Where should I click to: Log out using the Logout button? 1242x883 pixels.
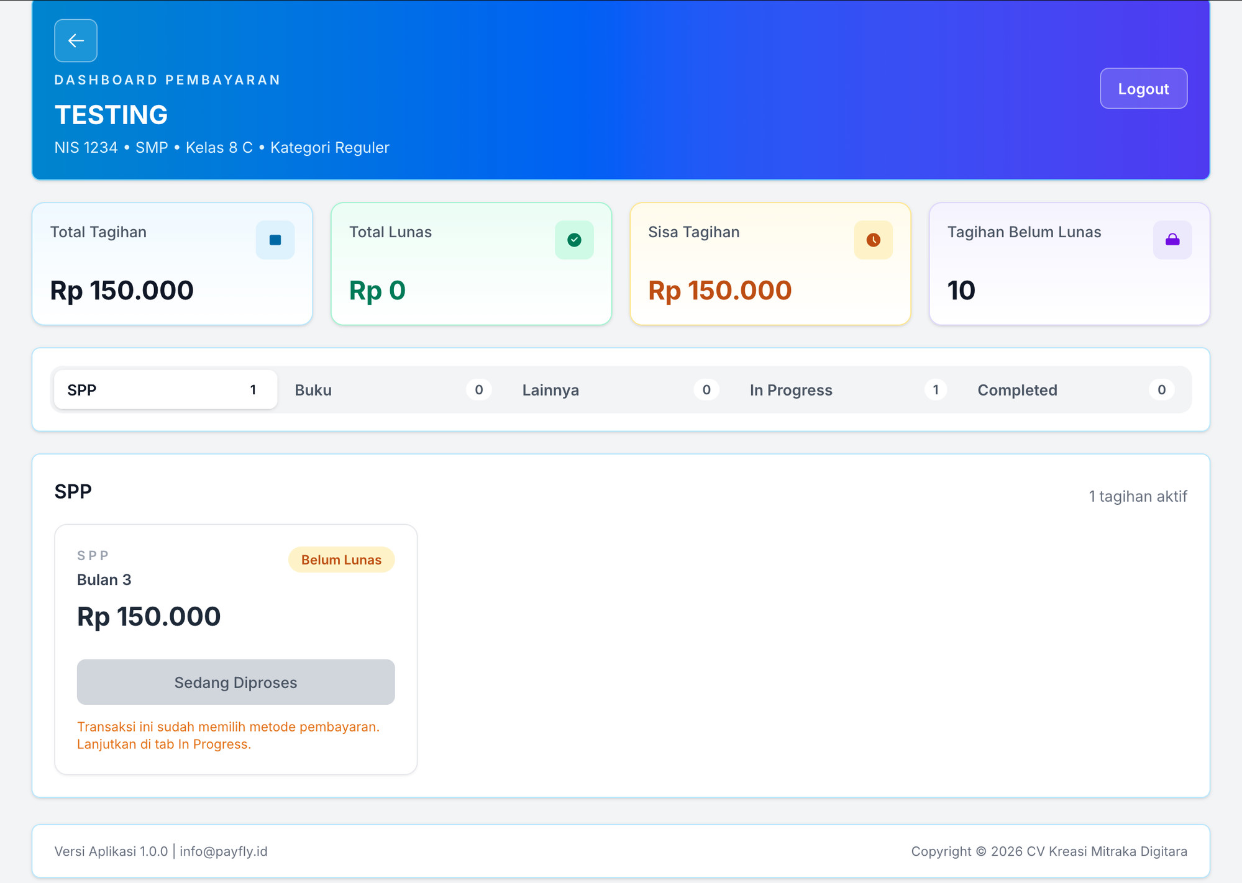(1143, 89)
